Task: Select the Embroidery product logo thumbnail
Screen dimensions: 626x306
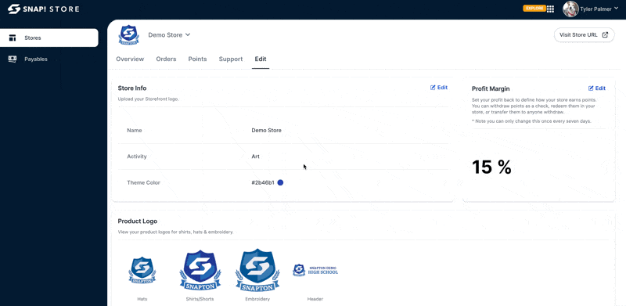Action: point(257,270)
